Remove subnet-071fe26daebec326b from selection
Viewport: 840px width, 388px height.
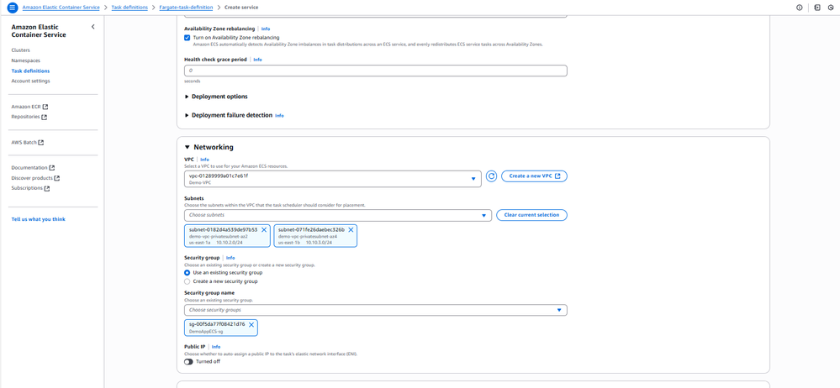click(351, 229)
